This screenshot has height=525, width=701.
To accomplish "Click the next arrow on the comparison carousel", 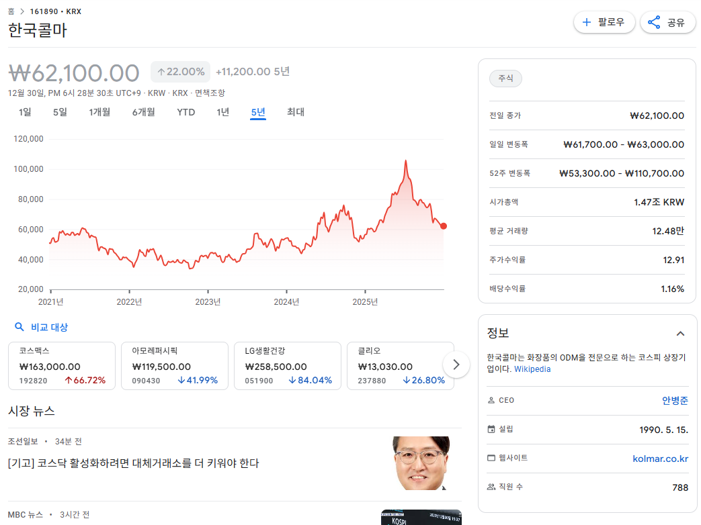I will pyautogui.click(x=456, y=365).
